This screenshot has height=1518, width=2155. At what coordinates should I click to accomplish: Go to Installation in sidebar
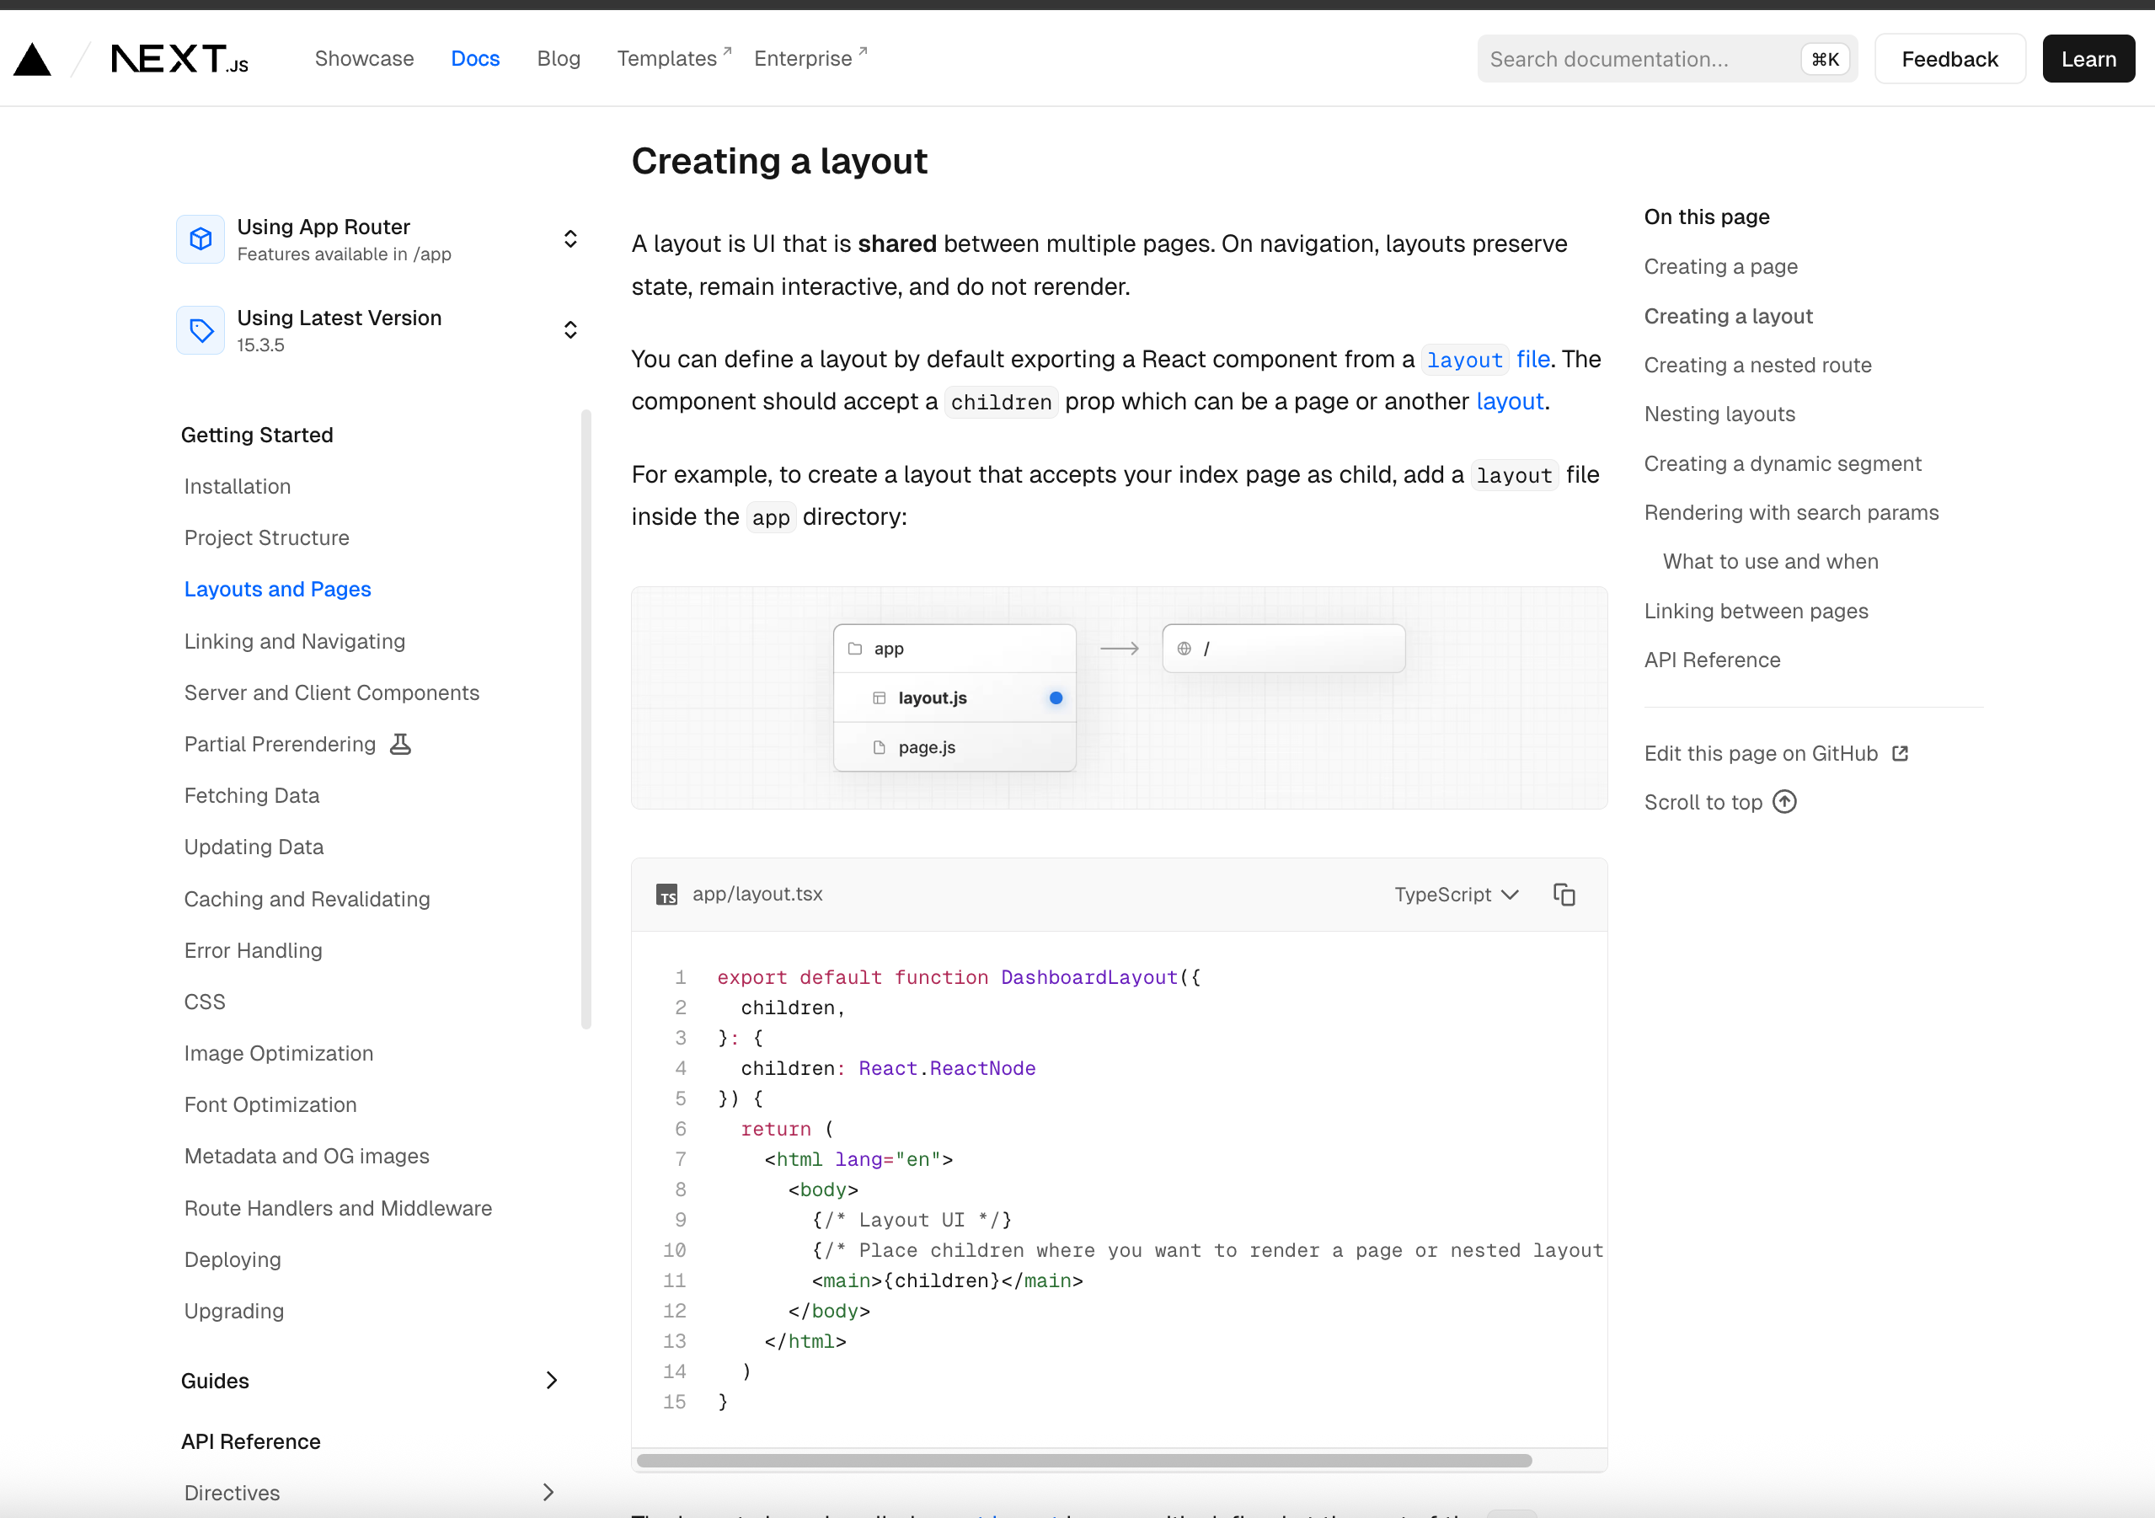(x=238, y=486)
